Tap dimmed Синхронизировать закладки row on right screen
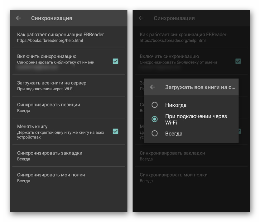Viewport: 260px width, 222px height. tap(191, 156)
